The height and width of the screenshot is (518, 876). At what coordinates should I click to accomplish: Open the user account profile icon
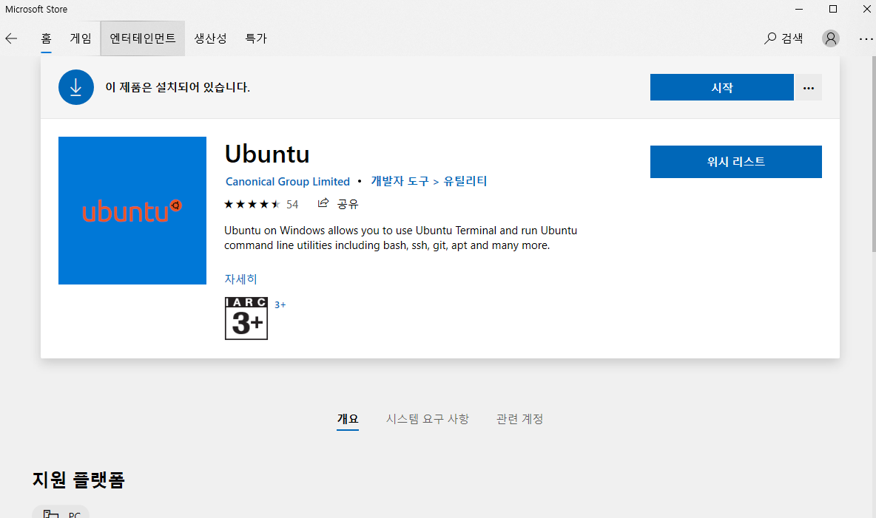point(831,38)
